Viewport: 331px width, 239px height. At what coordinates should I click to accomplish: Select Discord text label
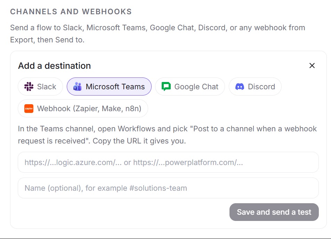[x=261, y=86]
